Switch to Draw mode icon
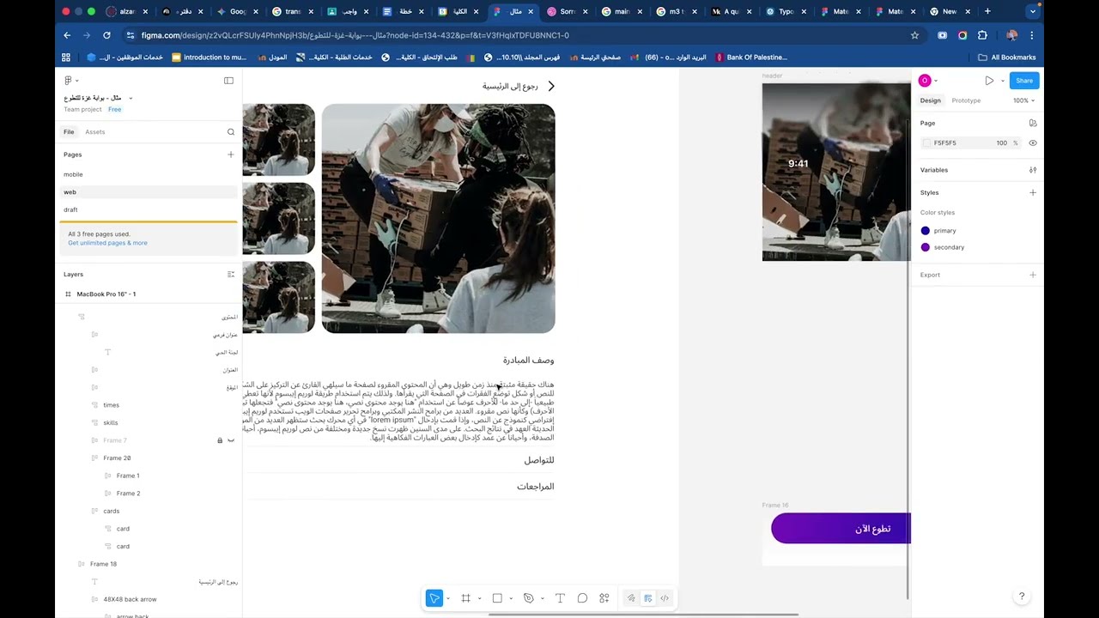This screenshot has height=618, width=1099. [x=631, y=598]
